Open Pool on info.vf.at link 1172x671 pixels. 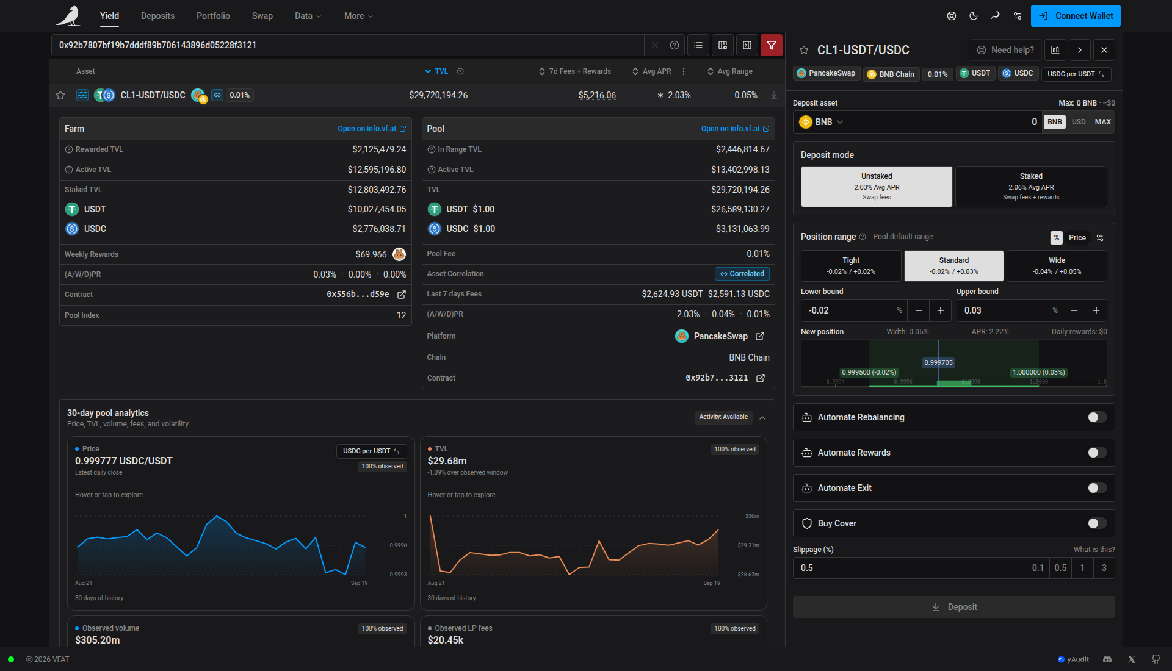point(735,129)
